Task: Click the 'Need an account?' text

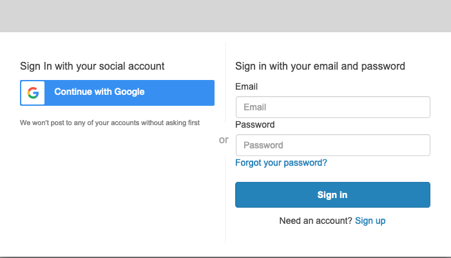Action: pyautogui.click(x=316, y=221)
